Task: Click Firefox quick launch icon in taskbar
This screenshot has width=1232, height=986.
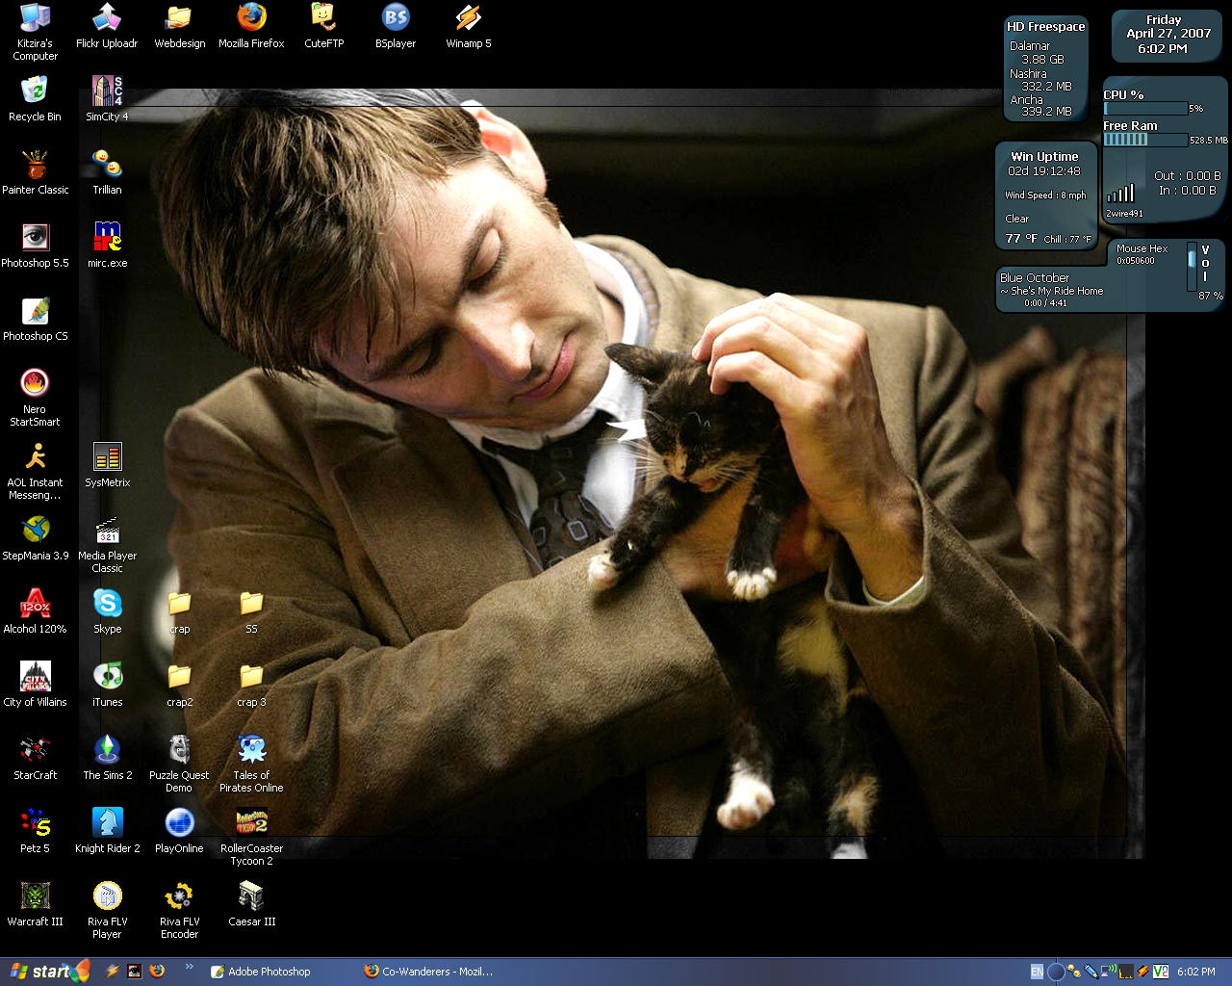Action: point(156,972)
